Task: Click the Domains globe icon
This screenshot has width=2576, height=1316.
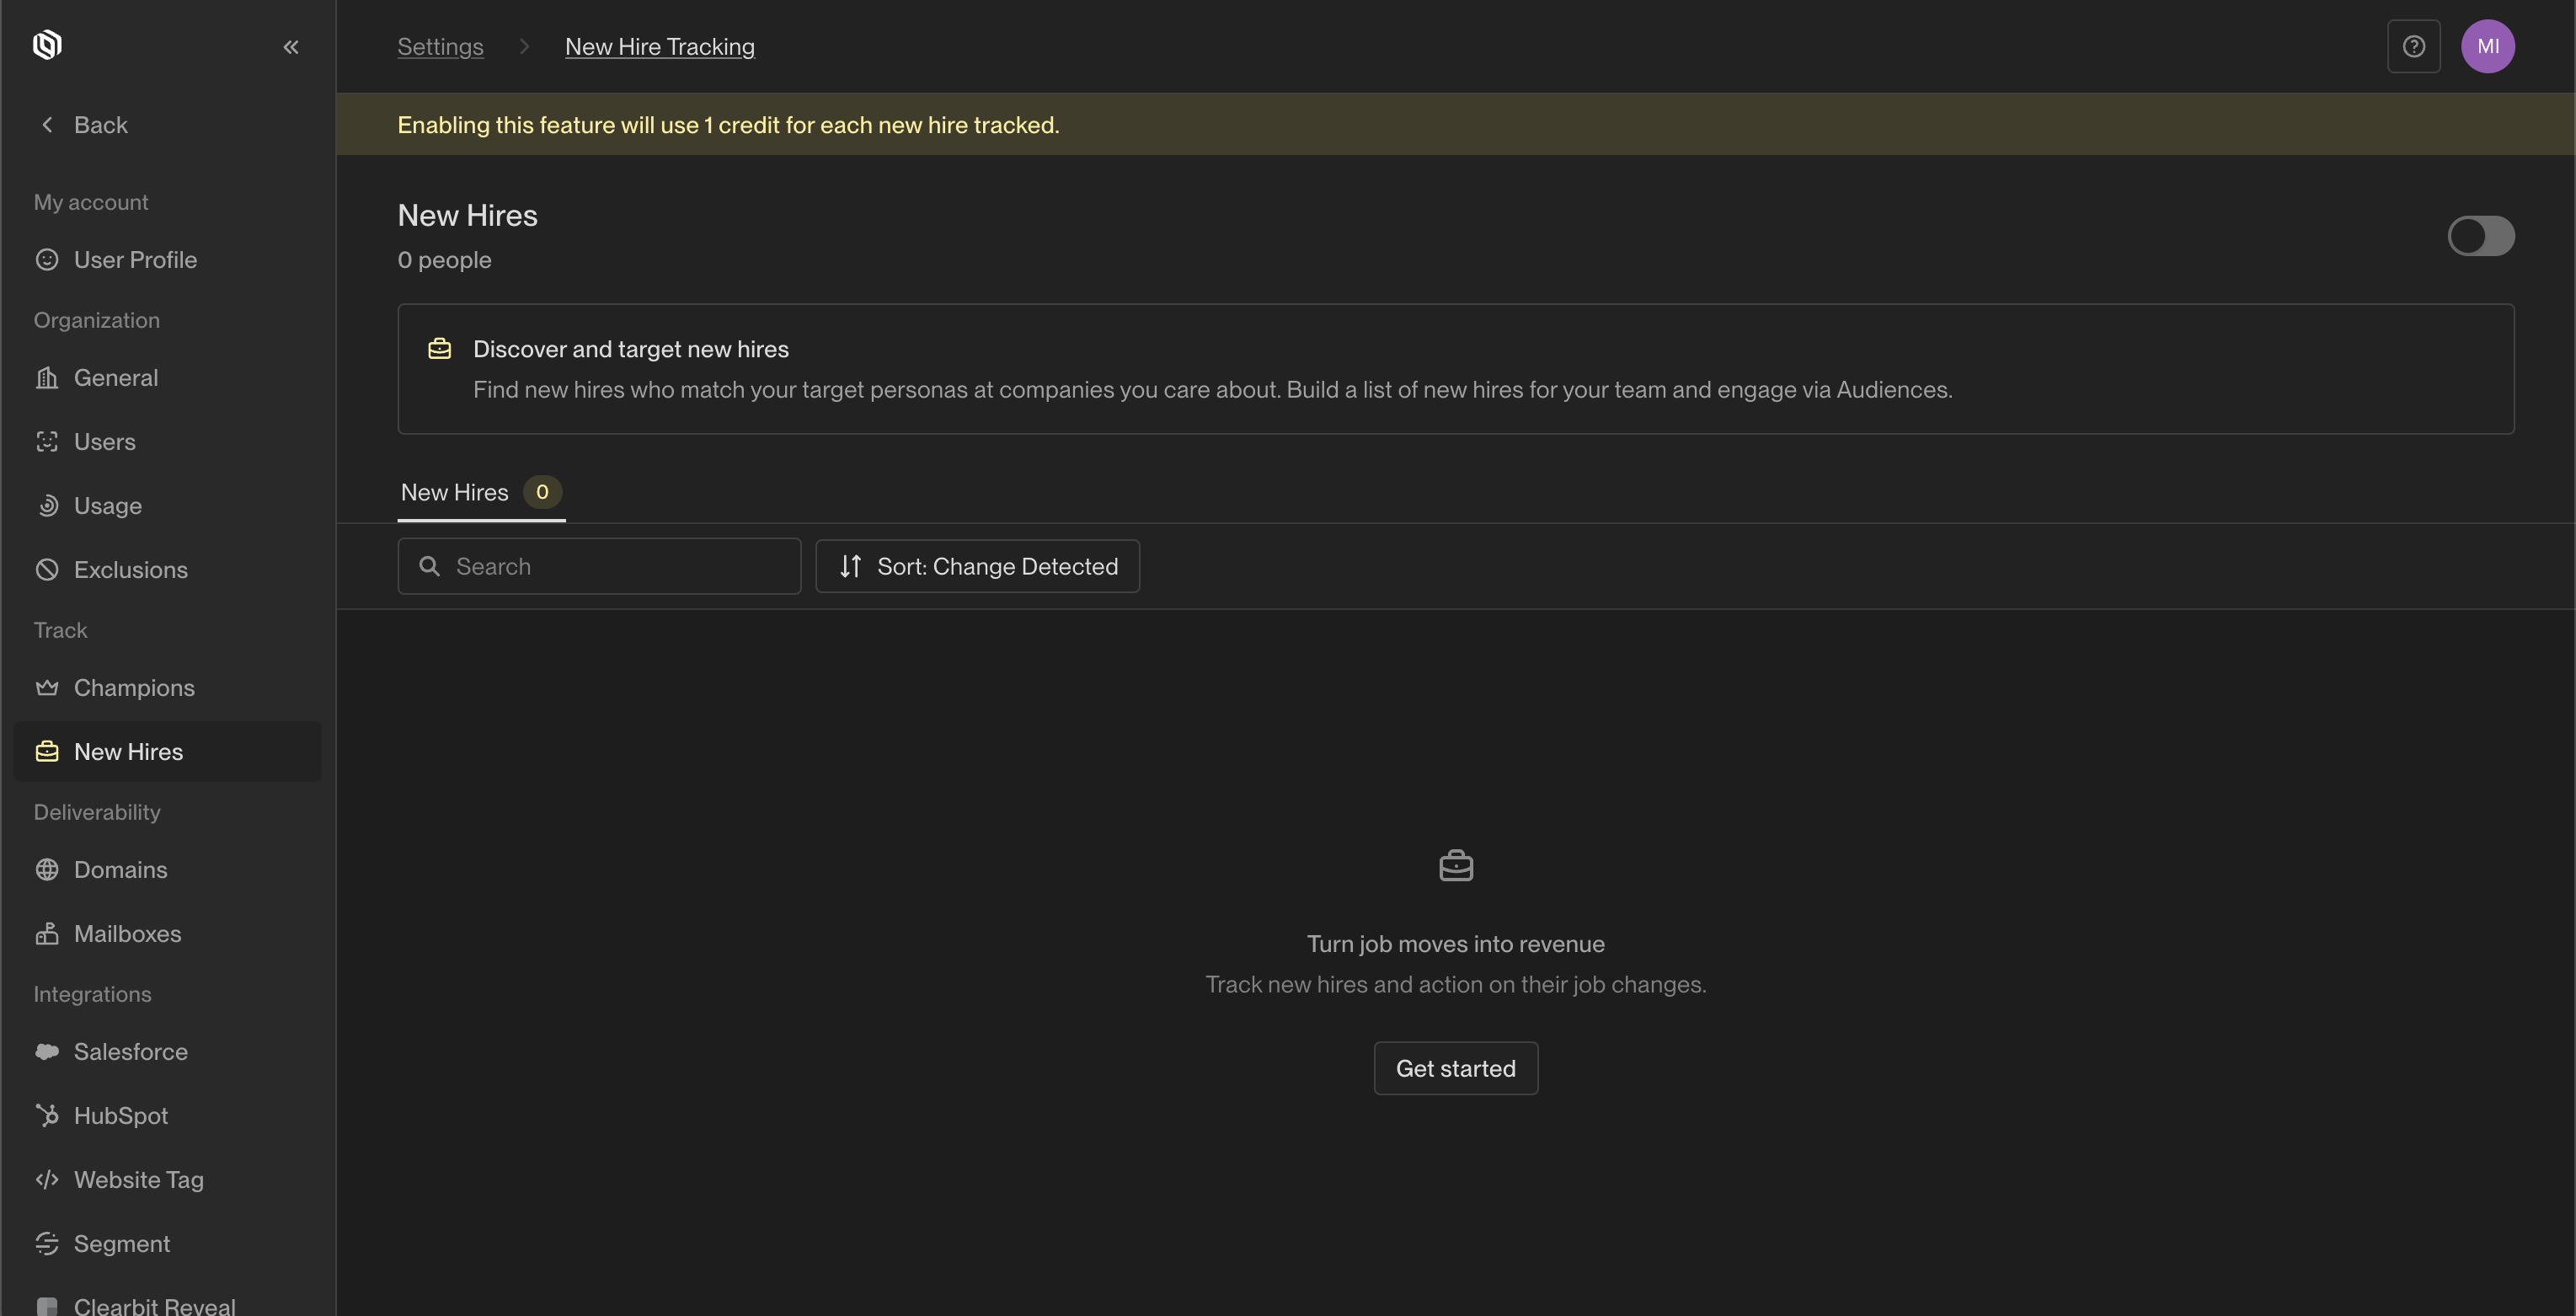Action: [47, 870]
